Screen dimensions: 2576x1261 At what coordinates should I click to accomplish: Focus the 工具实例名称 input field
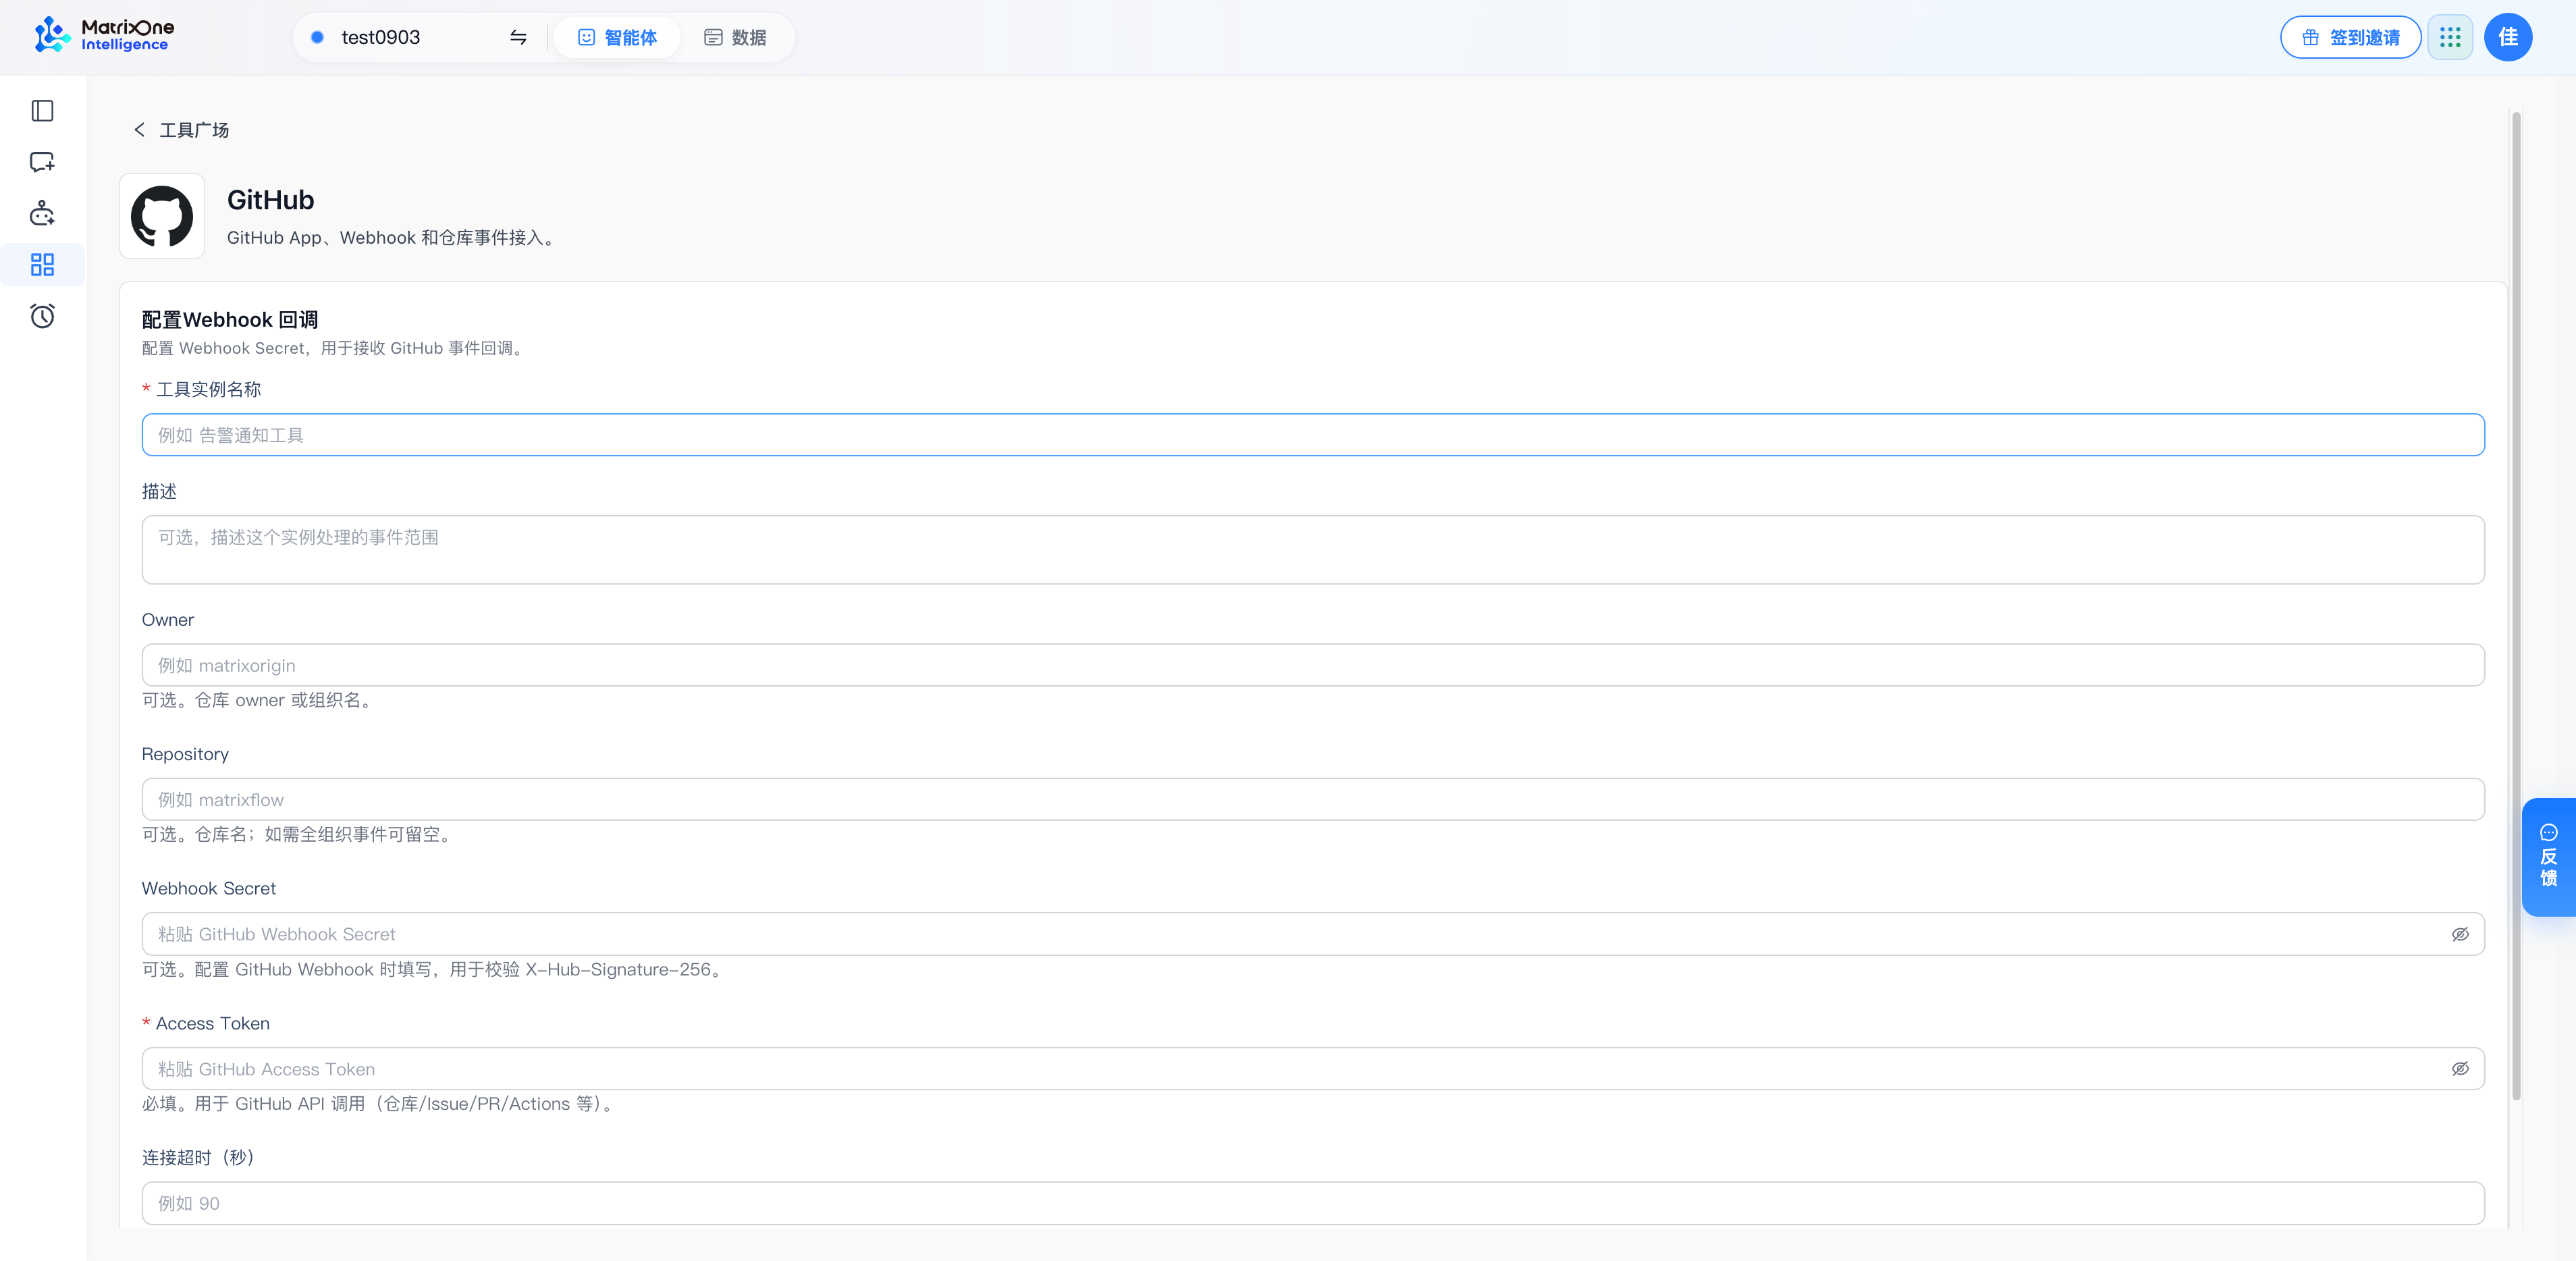1313,435
